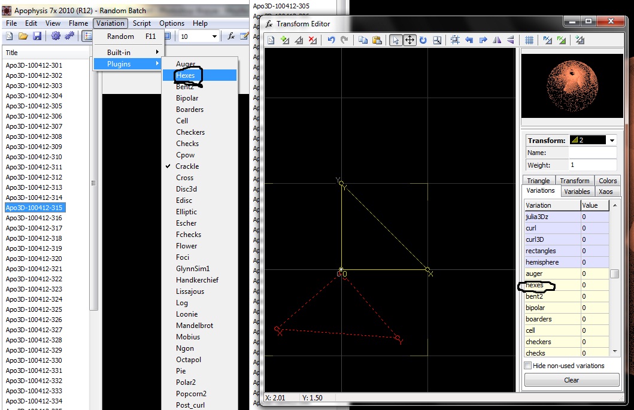Enable final transform FX icon

pyautogui.click(x=561, y=40)
